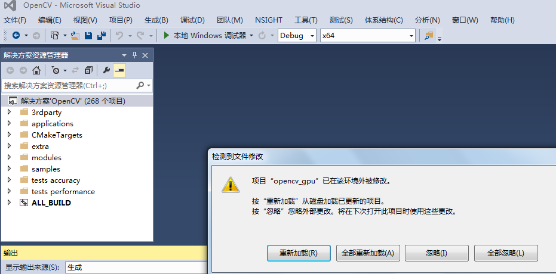Click the Navigate Backward toolbar arrow
Image resolution: width=556 pixels, height=274 pixels.
pyautogui.click(x=16, y=35)
